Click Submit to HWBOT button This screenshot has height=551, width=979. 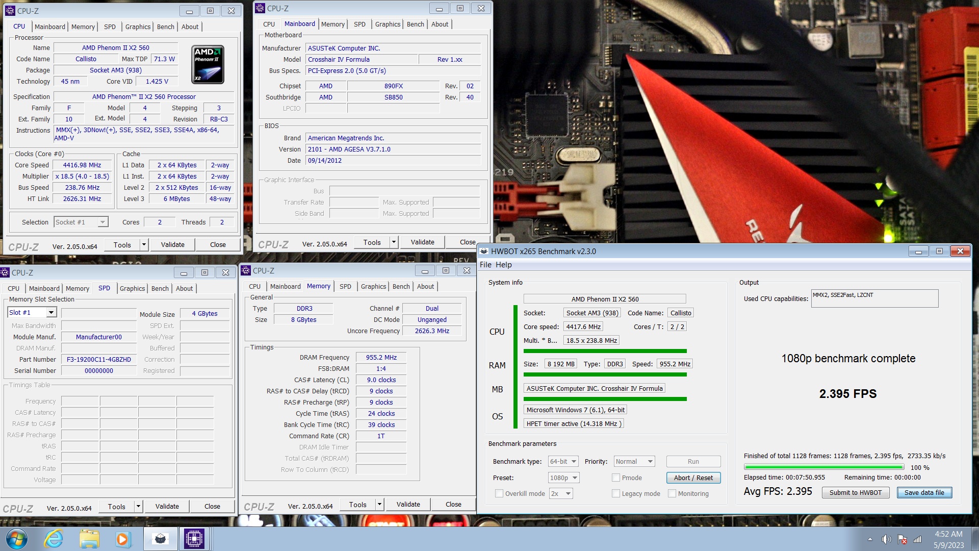click(855, 492)
